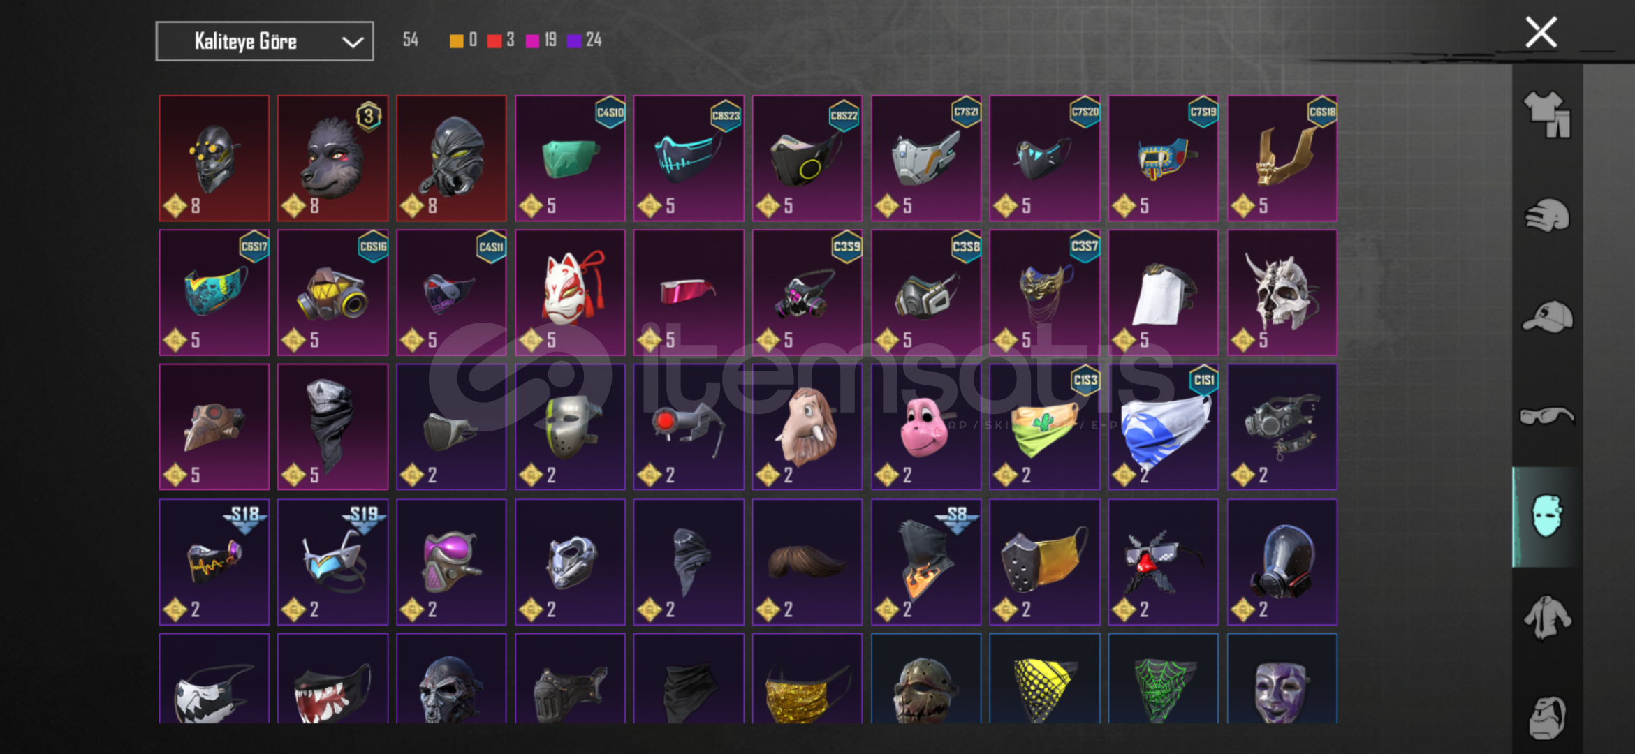Viewport: 1635px width, 754px height.
Task: Select the S18 season mask item
Action: (x=214, y=561)
